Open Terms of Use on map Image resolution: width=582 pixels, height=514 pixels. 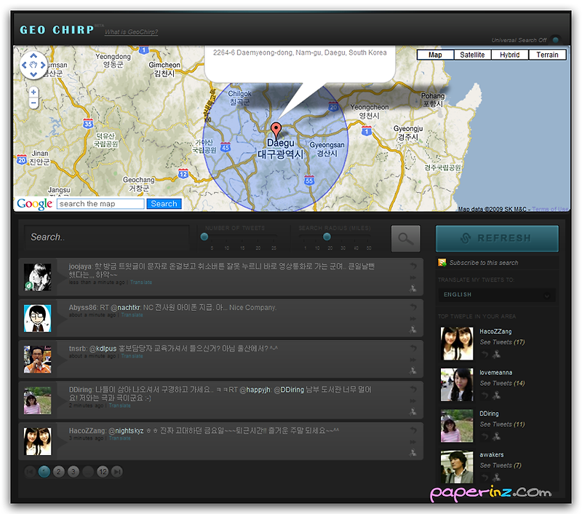(550, 209)
